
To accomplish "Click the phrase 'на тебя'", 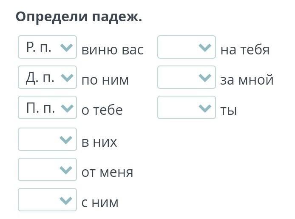I will click(245, 50).
